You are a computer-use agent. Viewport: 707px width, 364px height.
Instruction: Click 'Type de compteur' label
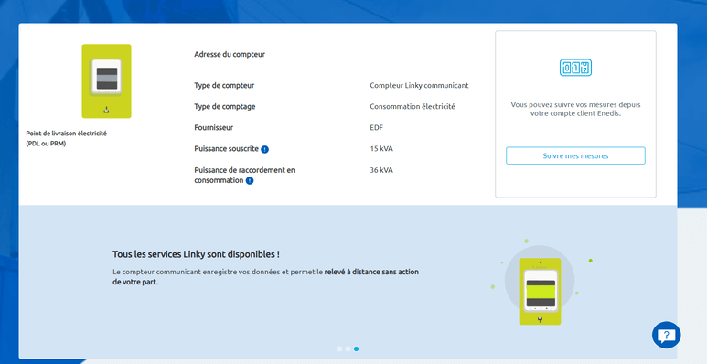point(224,85)
